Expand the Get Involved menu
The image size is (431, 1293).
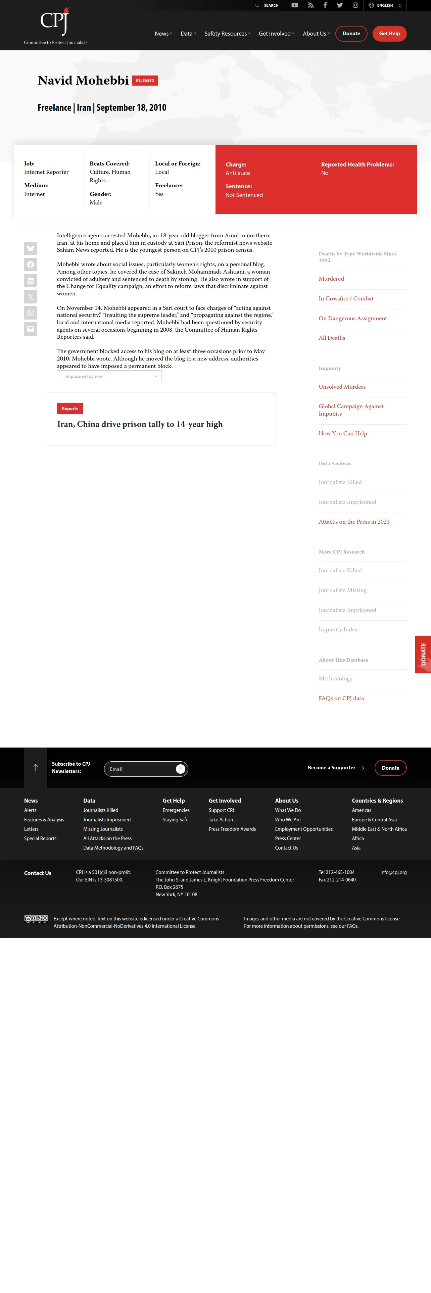pyautogui.click(x=277, y=34)
